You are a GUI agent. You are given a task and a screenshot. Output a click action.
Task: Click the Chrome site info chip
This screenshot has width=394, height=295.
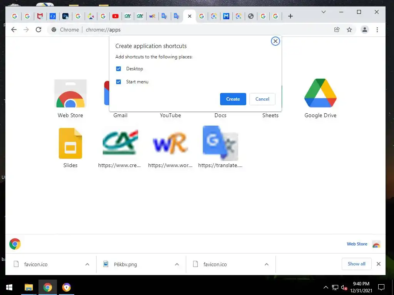pos(65,30)
